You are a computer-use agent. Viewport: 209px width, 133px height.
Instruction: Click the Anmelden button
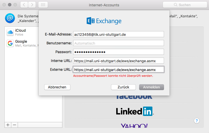152,87
